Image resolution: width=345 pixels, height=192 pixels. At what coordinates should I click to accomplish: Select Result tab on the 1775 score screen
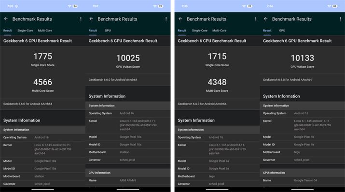[x=8, y=30]
